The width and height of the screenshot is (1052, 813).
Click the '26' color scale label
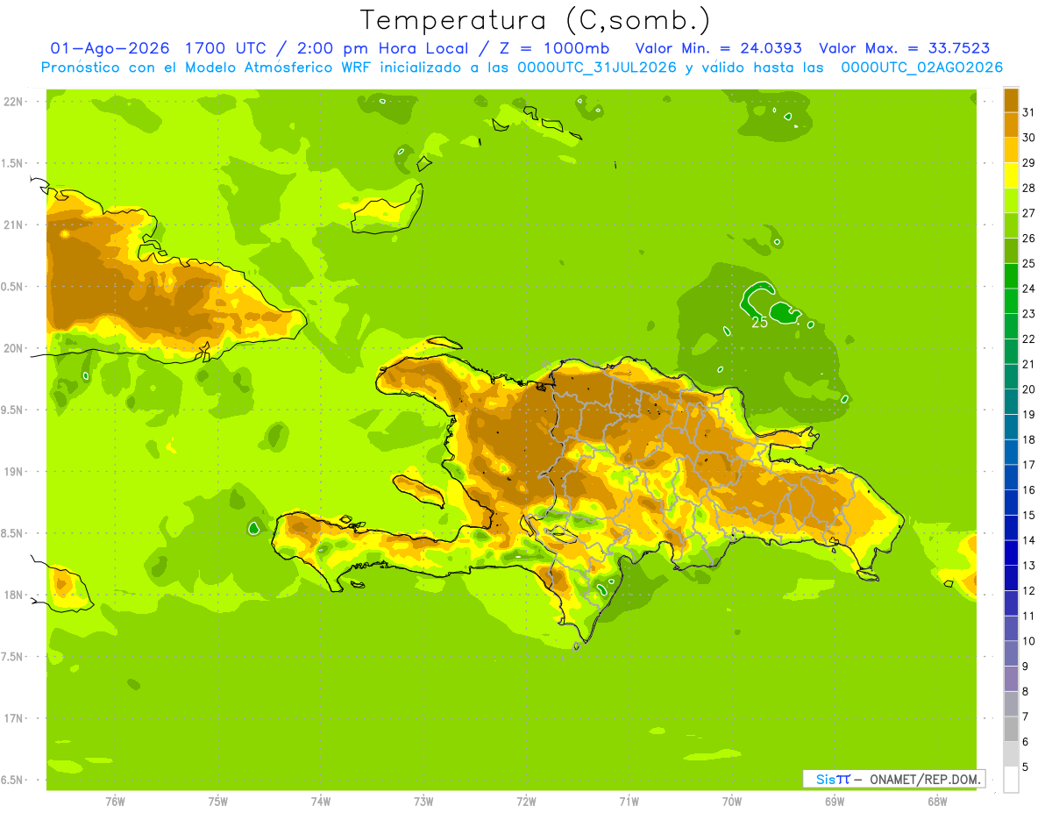[1029, 239]
